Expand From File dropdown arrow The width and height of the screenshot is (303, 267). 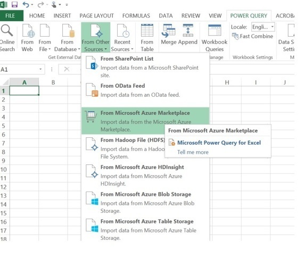(50, 49)
